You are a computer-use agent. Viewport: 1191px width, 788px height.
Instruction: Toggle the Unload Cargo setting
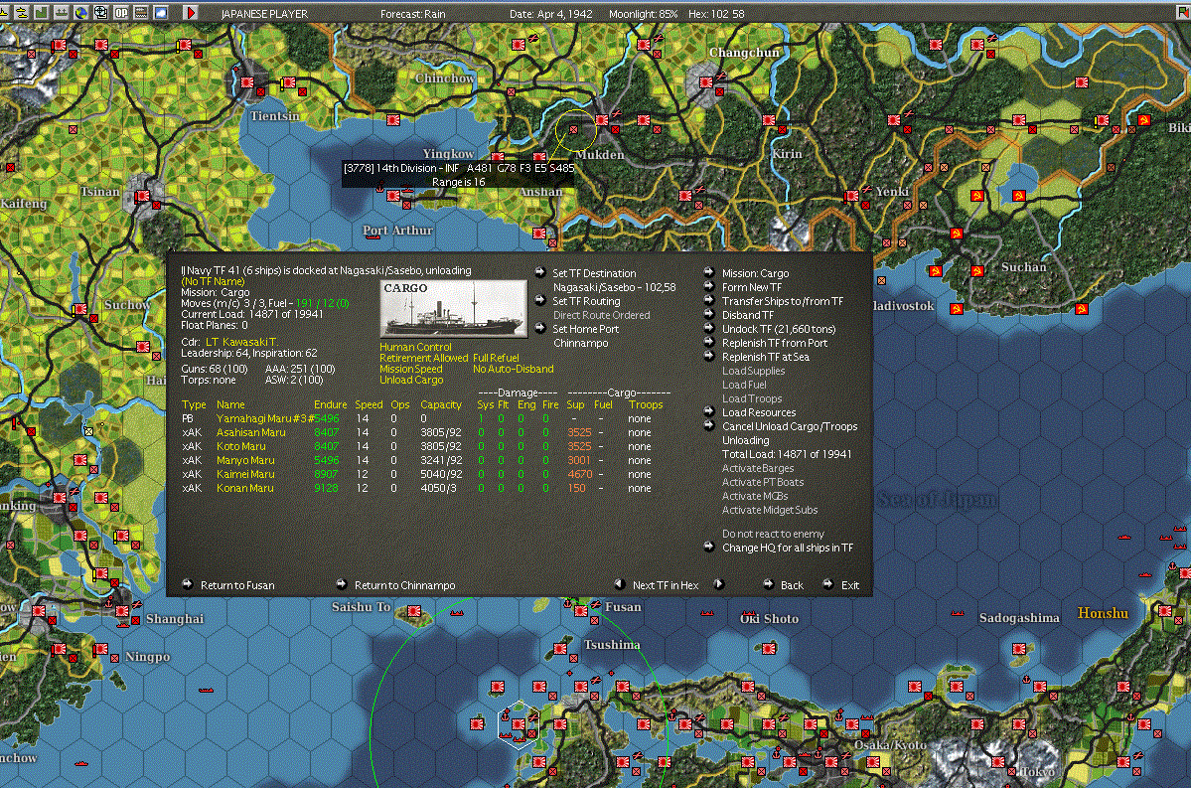(411, 380)
